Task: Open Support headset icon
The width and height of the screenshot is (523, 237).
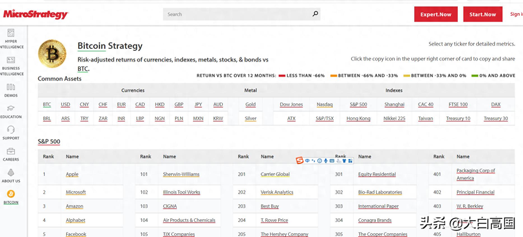Action: (x=11, y=129)
